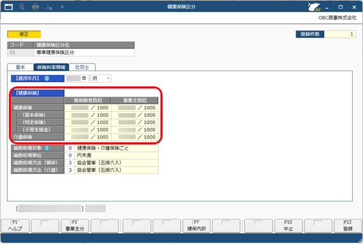
Task: Click the F10 中止 button
Action: 288,226
